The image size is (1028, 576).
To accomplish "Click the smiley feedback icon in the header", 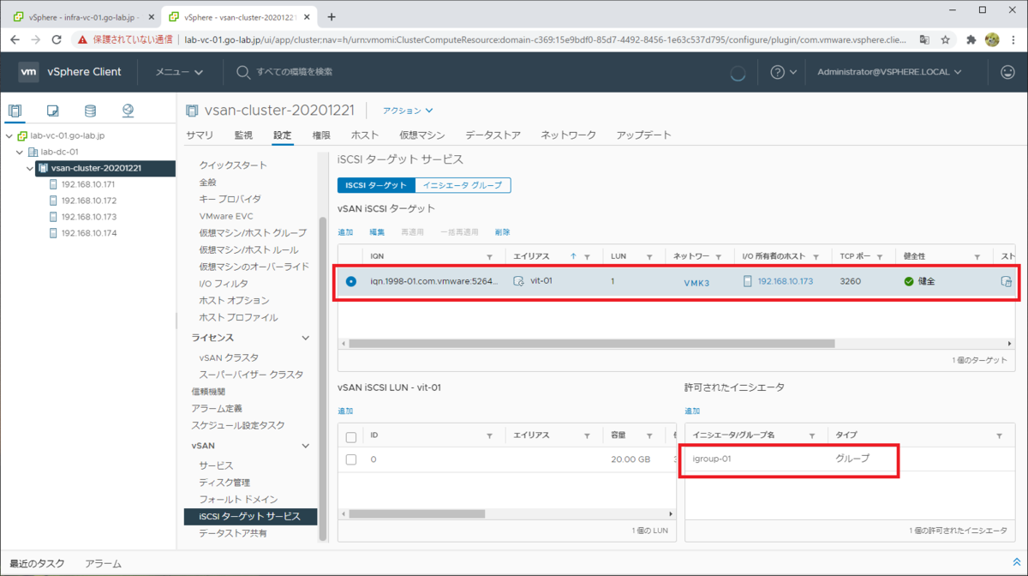I will tap(1007, 72).
